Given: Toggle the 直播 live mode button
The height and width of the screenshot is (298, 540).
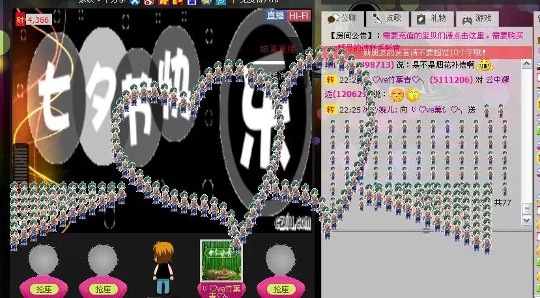Looking at the screenshot, I should 276,16.
